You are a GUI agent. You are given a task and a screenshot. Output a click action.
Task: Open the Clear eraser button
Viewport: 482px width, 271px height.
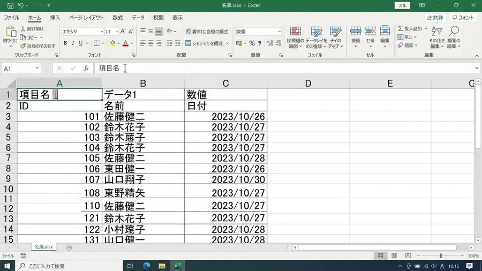pyautogui.click(x=408, y=45)
